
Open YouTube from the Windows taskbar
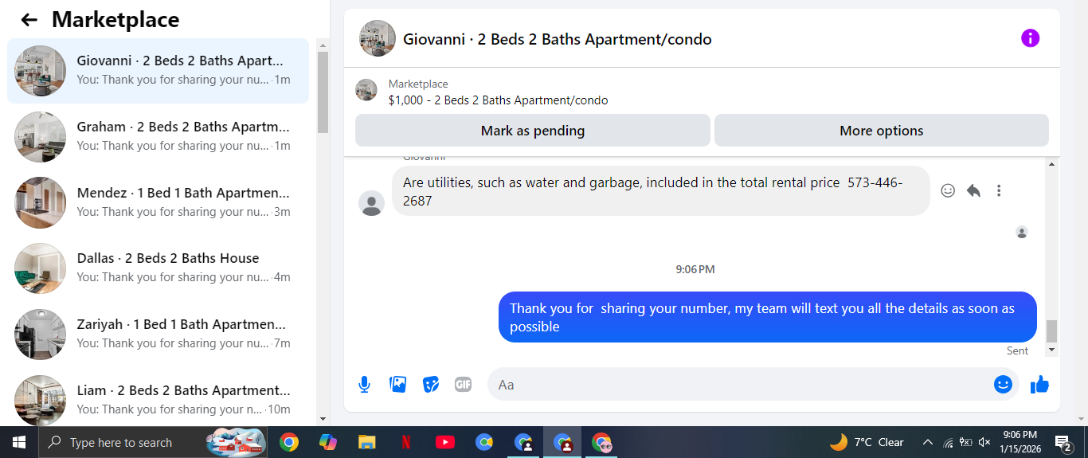click(445, 442)
